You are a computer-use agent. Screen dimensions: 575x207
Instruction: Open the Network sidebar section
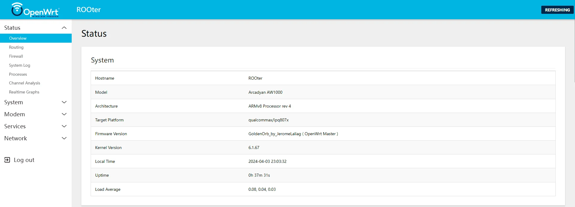[x=16, y=138]
